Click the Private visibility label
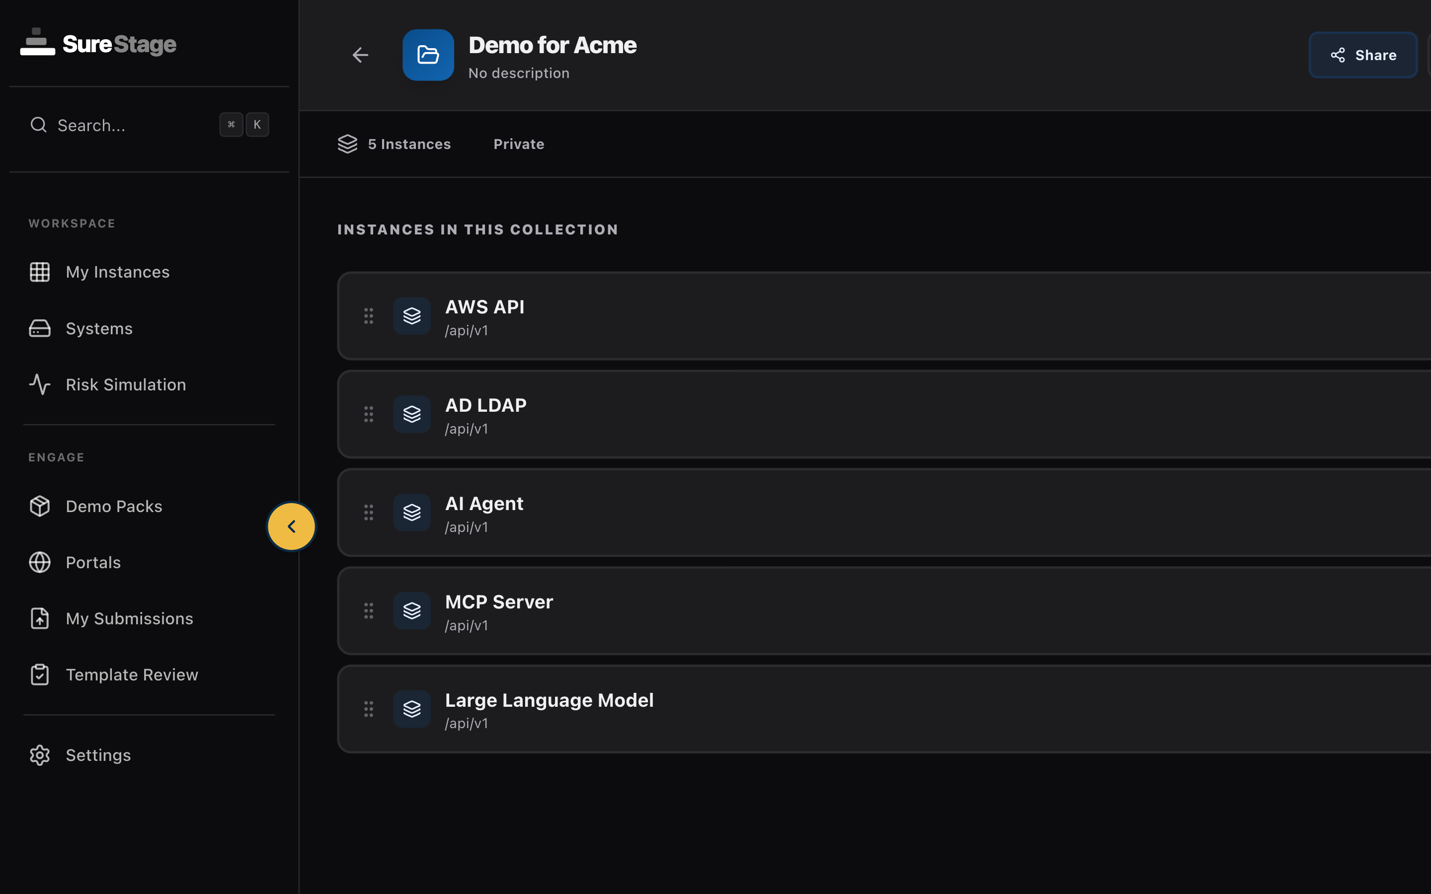Viewport: 1431px width, 894px height. point(519,144)
